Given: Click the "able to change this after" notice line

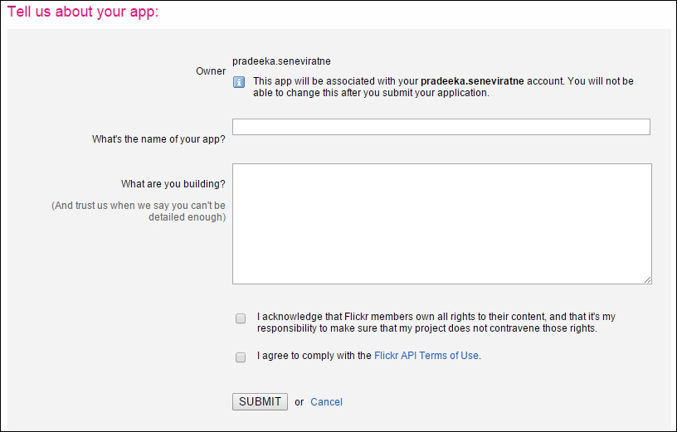Looking at the screenshot, I should point(372,93).
